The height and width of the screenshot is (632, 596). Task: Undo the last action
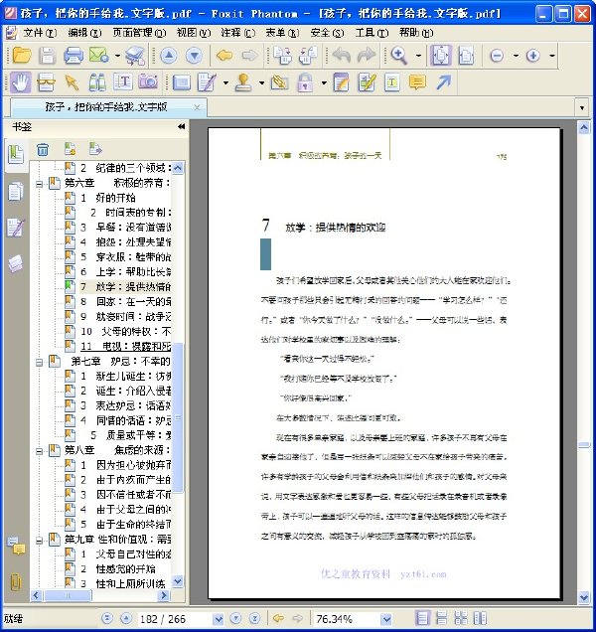tap(341, 56)
